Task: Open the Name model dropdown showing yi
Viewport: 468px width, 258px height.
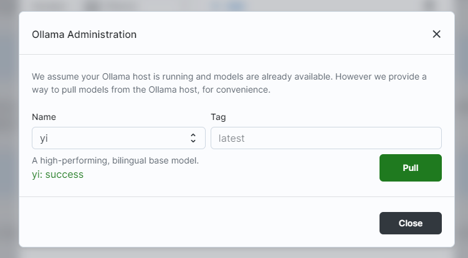Action: [118, 138]
